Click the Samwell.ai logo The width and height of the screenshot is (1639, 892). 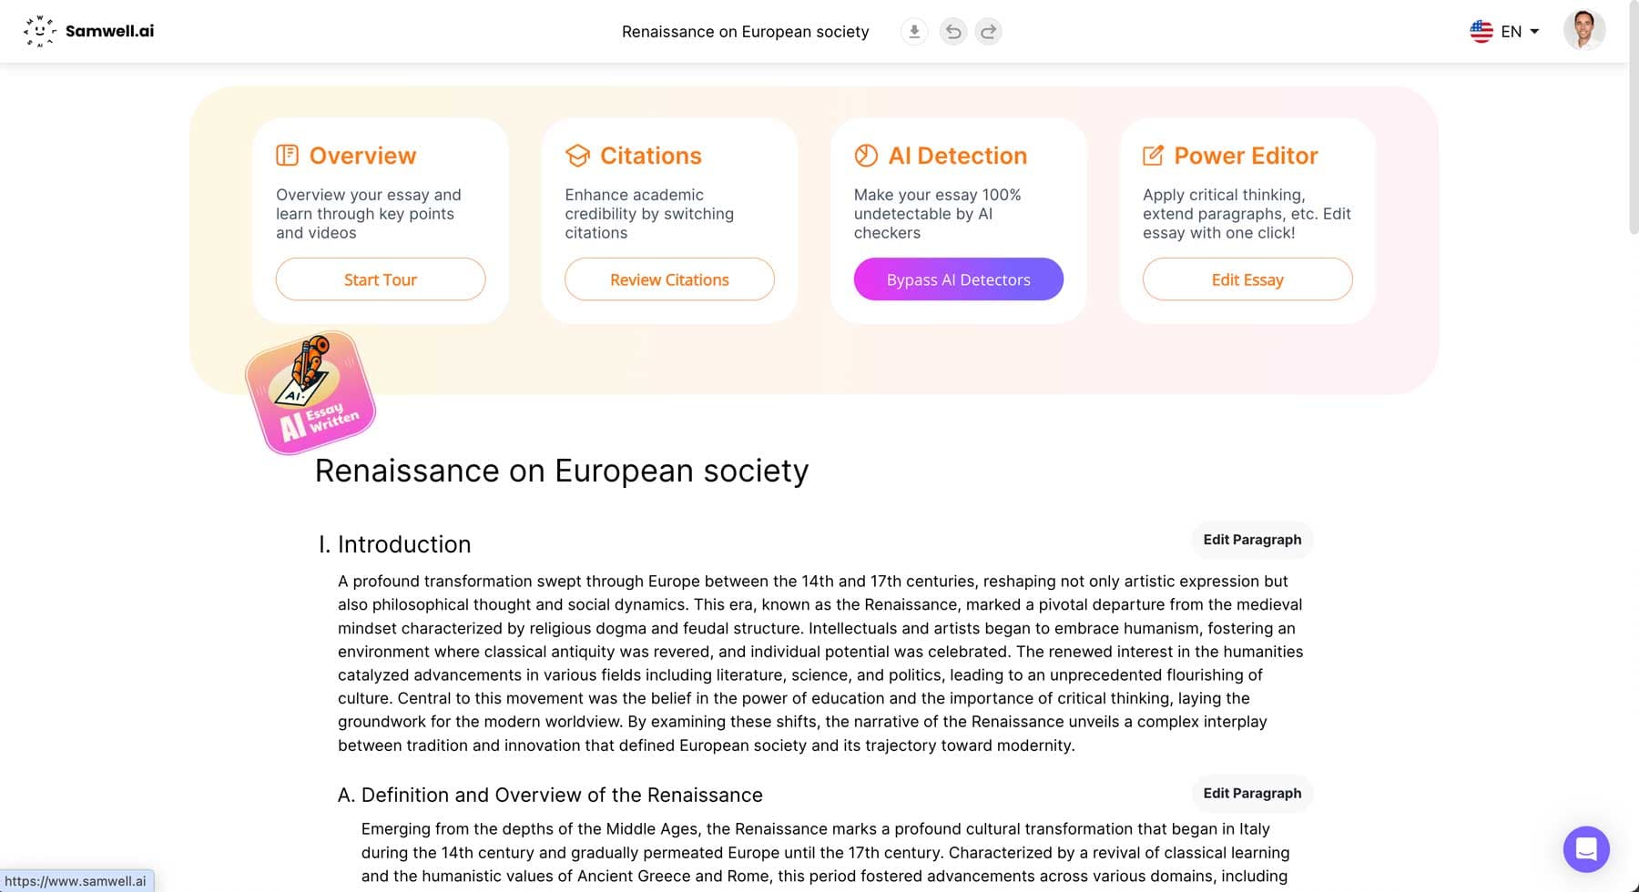tap(89, 31)
